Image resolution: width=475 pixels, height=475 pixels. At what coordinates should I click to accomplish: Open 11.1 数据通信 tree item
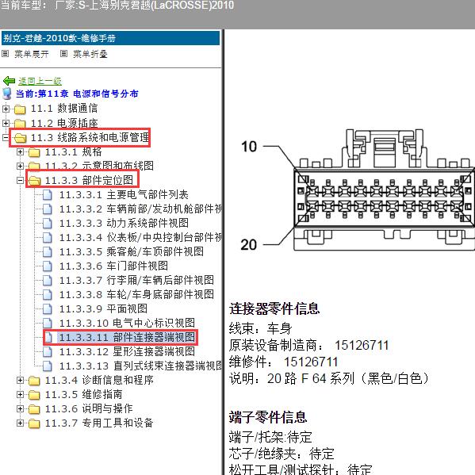pos(64,109)
